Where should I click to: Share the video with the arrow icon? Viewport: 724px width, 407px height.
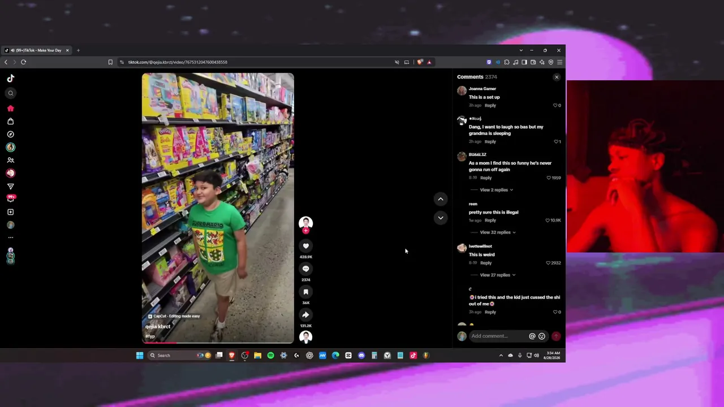(x=306, y=315)
